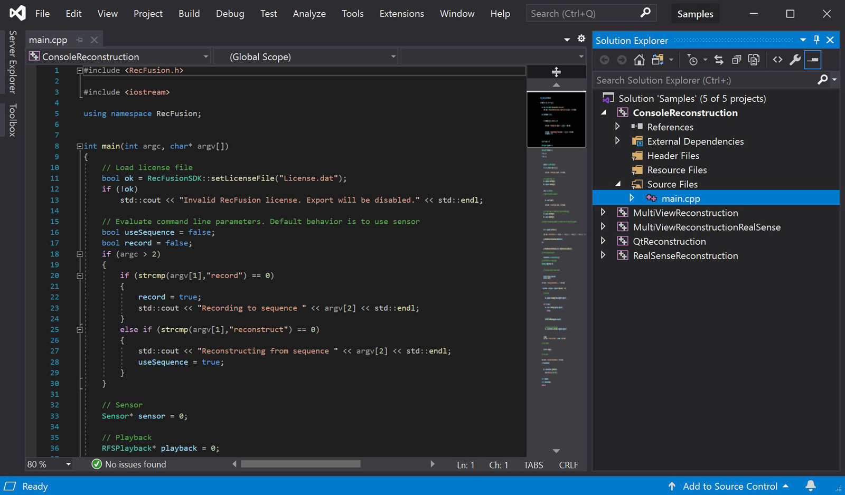Toggle Preview Selected Items in Solution Explorer
Image resolution: width=845 pixels, height=495 pixels.
813,60
